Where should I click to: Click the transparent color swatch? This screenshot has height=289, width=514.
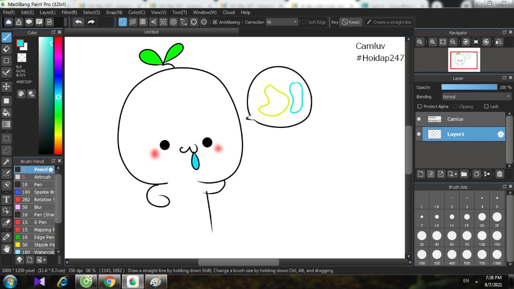tap(22, 57)
